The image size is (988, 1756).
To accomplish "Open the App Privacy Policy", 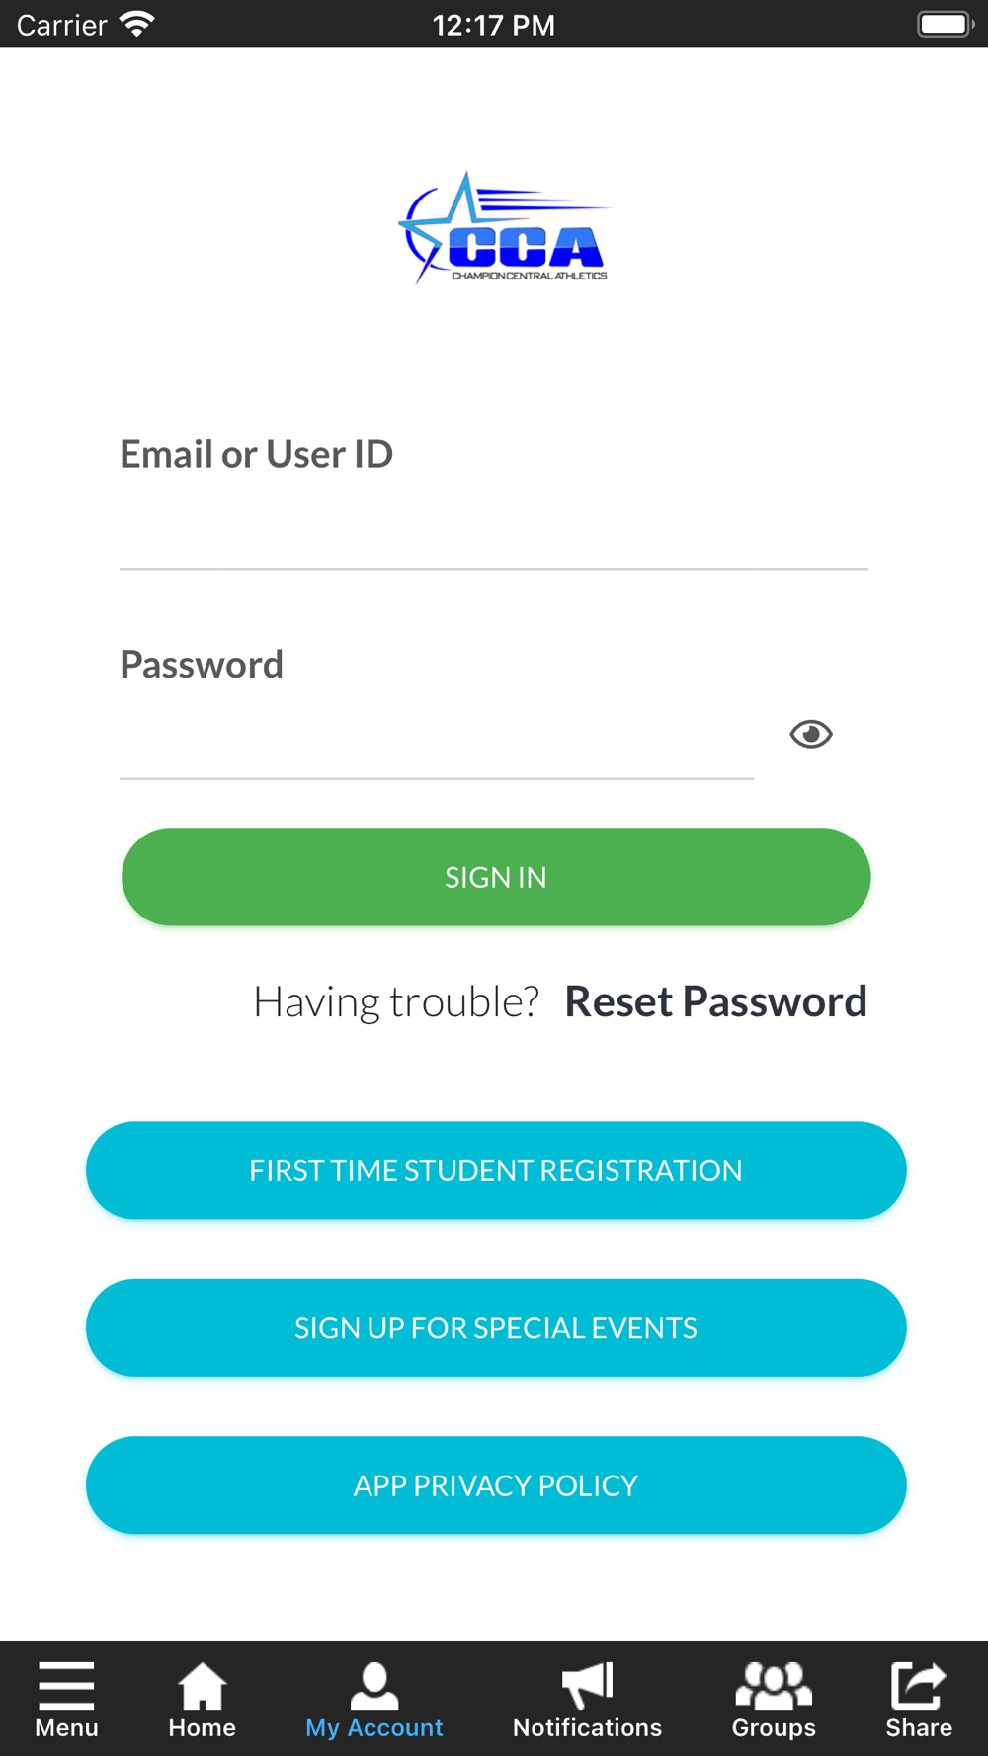I will (x=496, y=1485).
